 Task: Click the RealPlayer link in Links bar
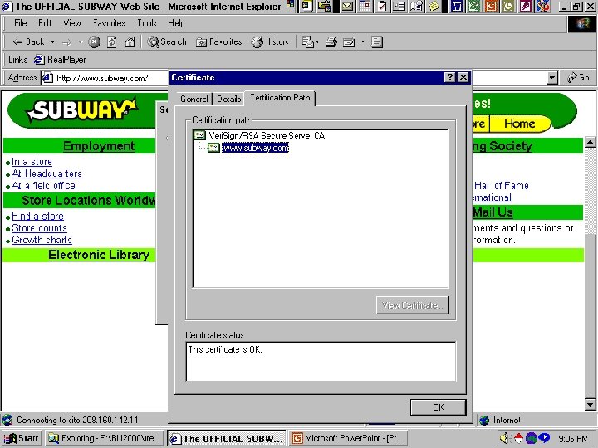coord(60,60)
